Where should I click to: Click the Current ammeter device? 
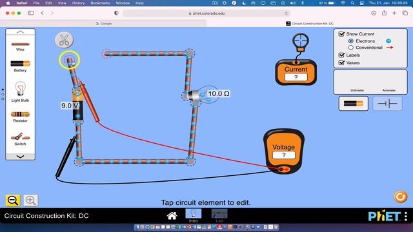coord(296,72)
